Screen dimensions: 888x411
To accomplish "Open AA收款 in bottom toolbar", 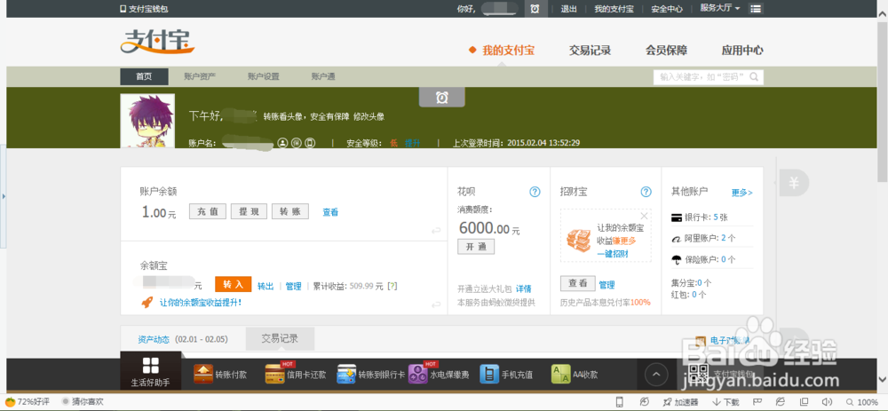I will tap(575, 375).
